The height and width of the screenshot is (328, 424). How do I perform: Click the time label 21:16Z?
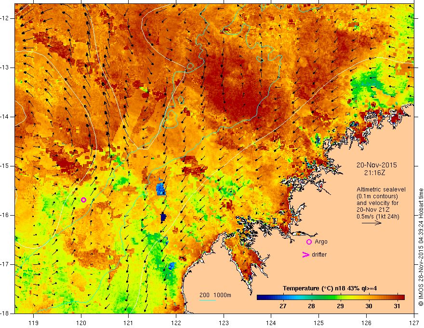tap(374, 172)
